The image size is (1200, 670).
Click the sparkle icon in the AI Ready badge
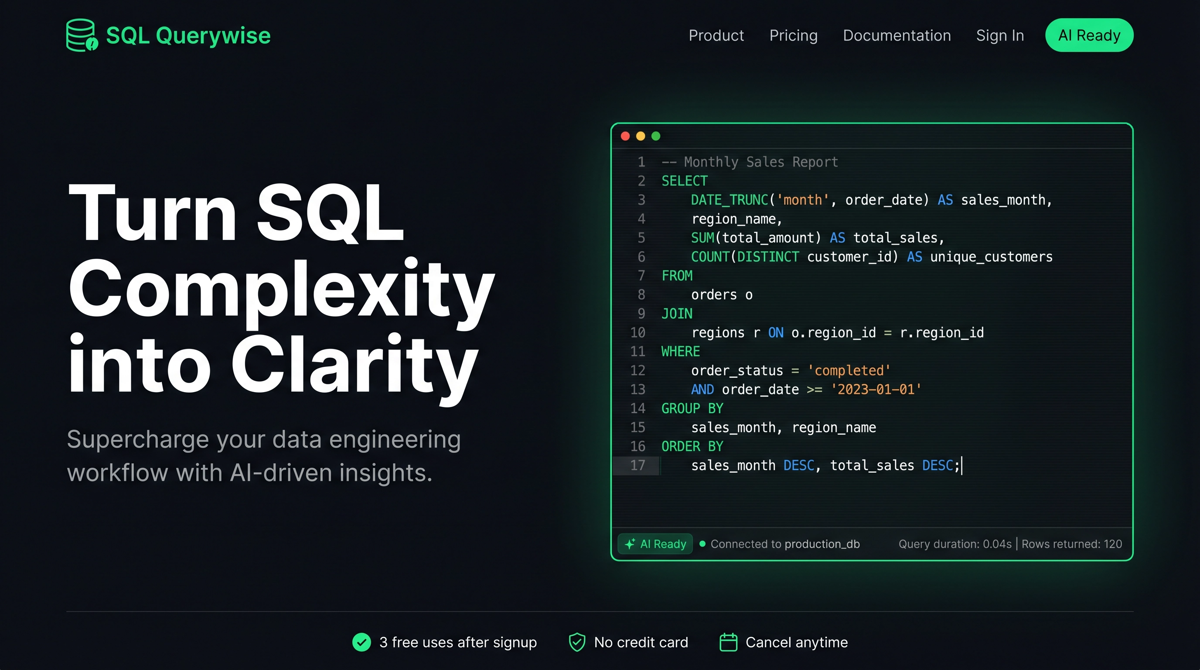pyautogui.click(x=630, y=544)
